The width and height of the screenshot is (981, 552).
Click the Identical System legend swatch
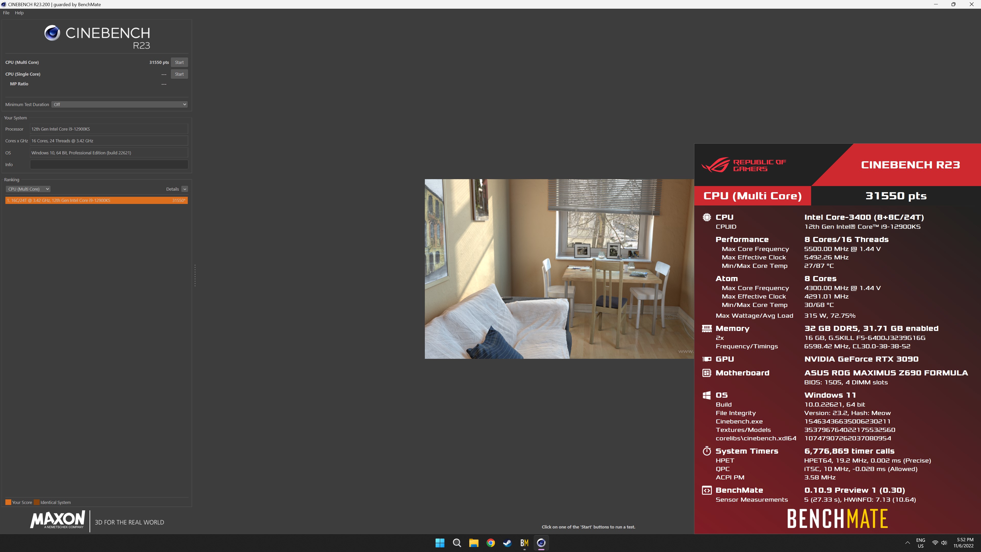[x=37, y=502]
